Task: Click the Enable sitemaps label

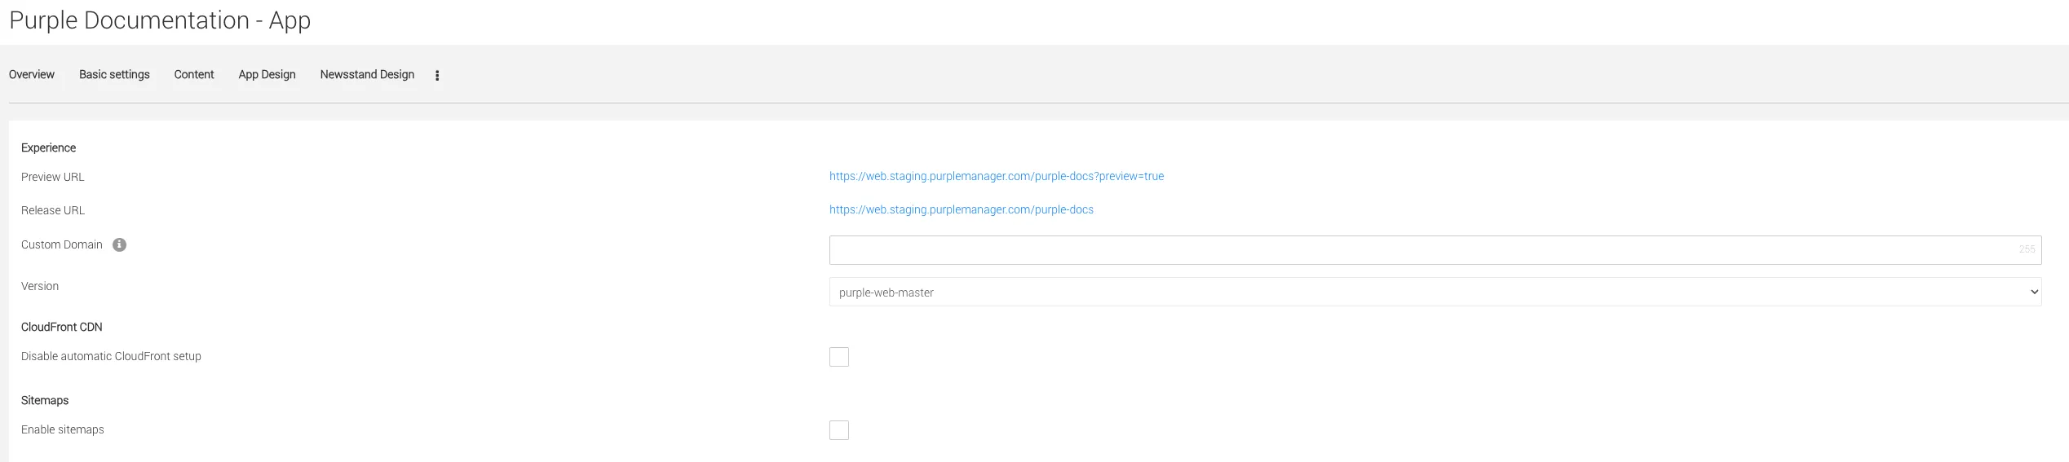Action: click(63, 429)
